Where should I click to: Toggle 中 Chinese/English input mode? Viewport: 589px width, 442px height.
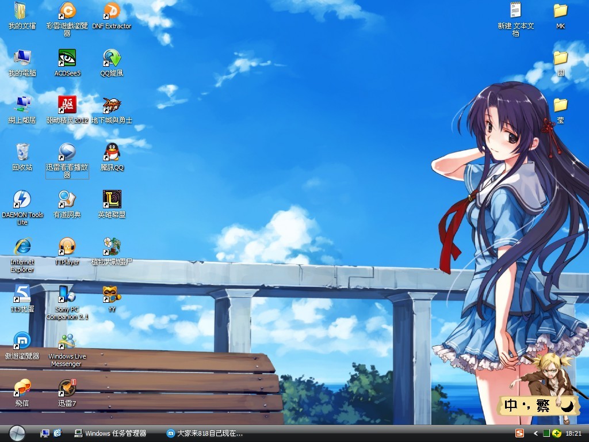coord(511,405)
